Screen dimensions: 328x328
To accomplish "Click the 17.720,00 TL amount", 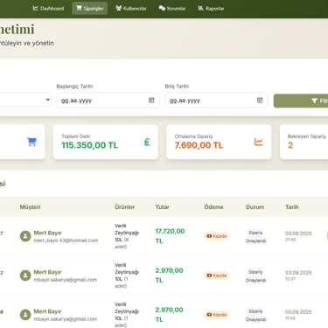I will click(x=170, y=236).
